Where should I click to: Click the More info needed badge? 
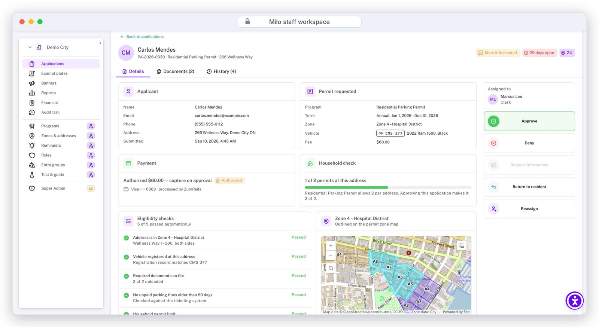pyautogui.click(x=498, y=53)
